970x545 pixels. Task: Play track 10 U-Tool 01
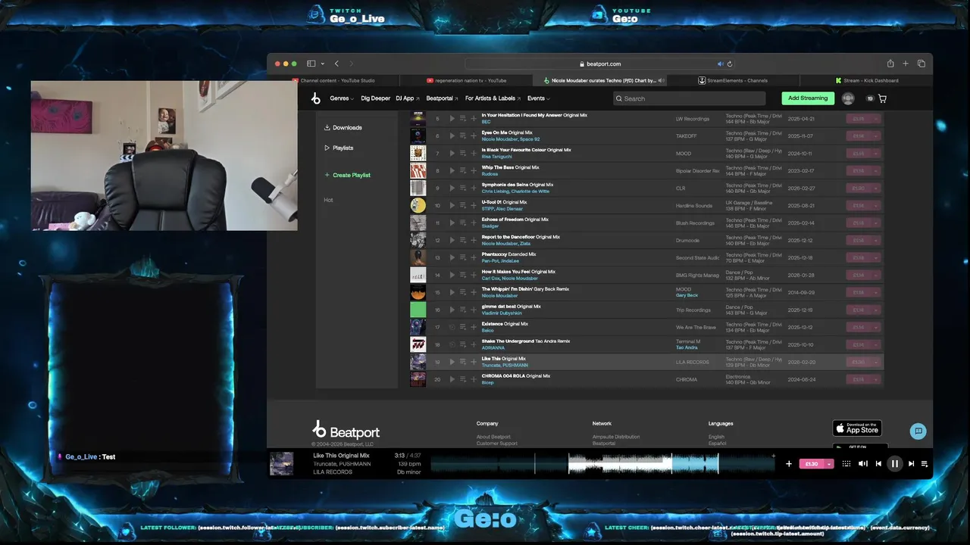point(452,205)
